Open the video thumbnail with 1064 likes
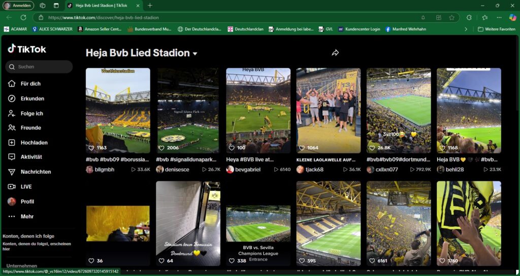Screen dimensions: 520x276 pos(329,110)
